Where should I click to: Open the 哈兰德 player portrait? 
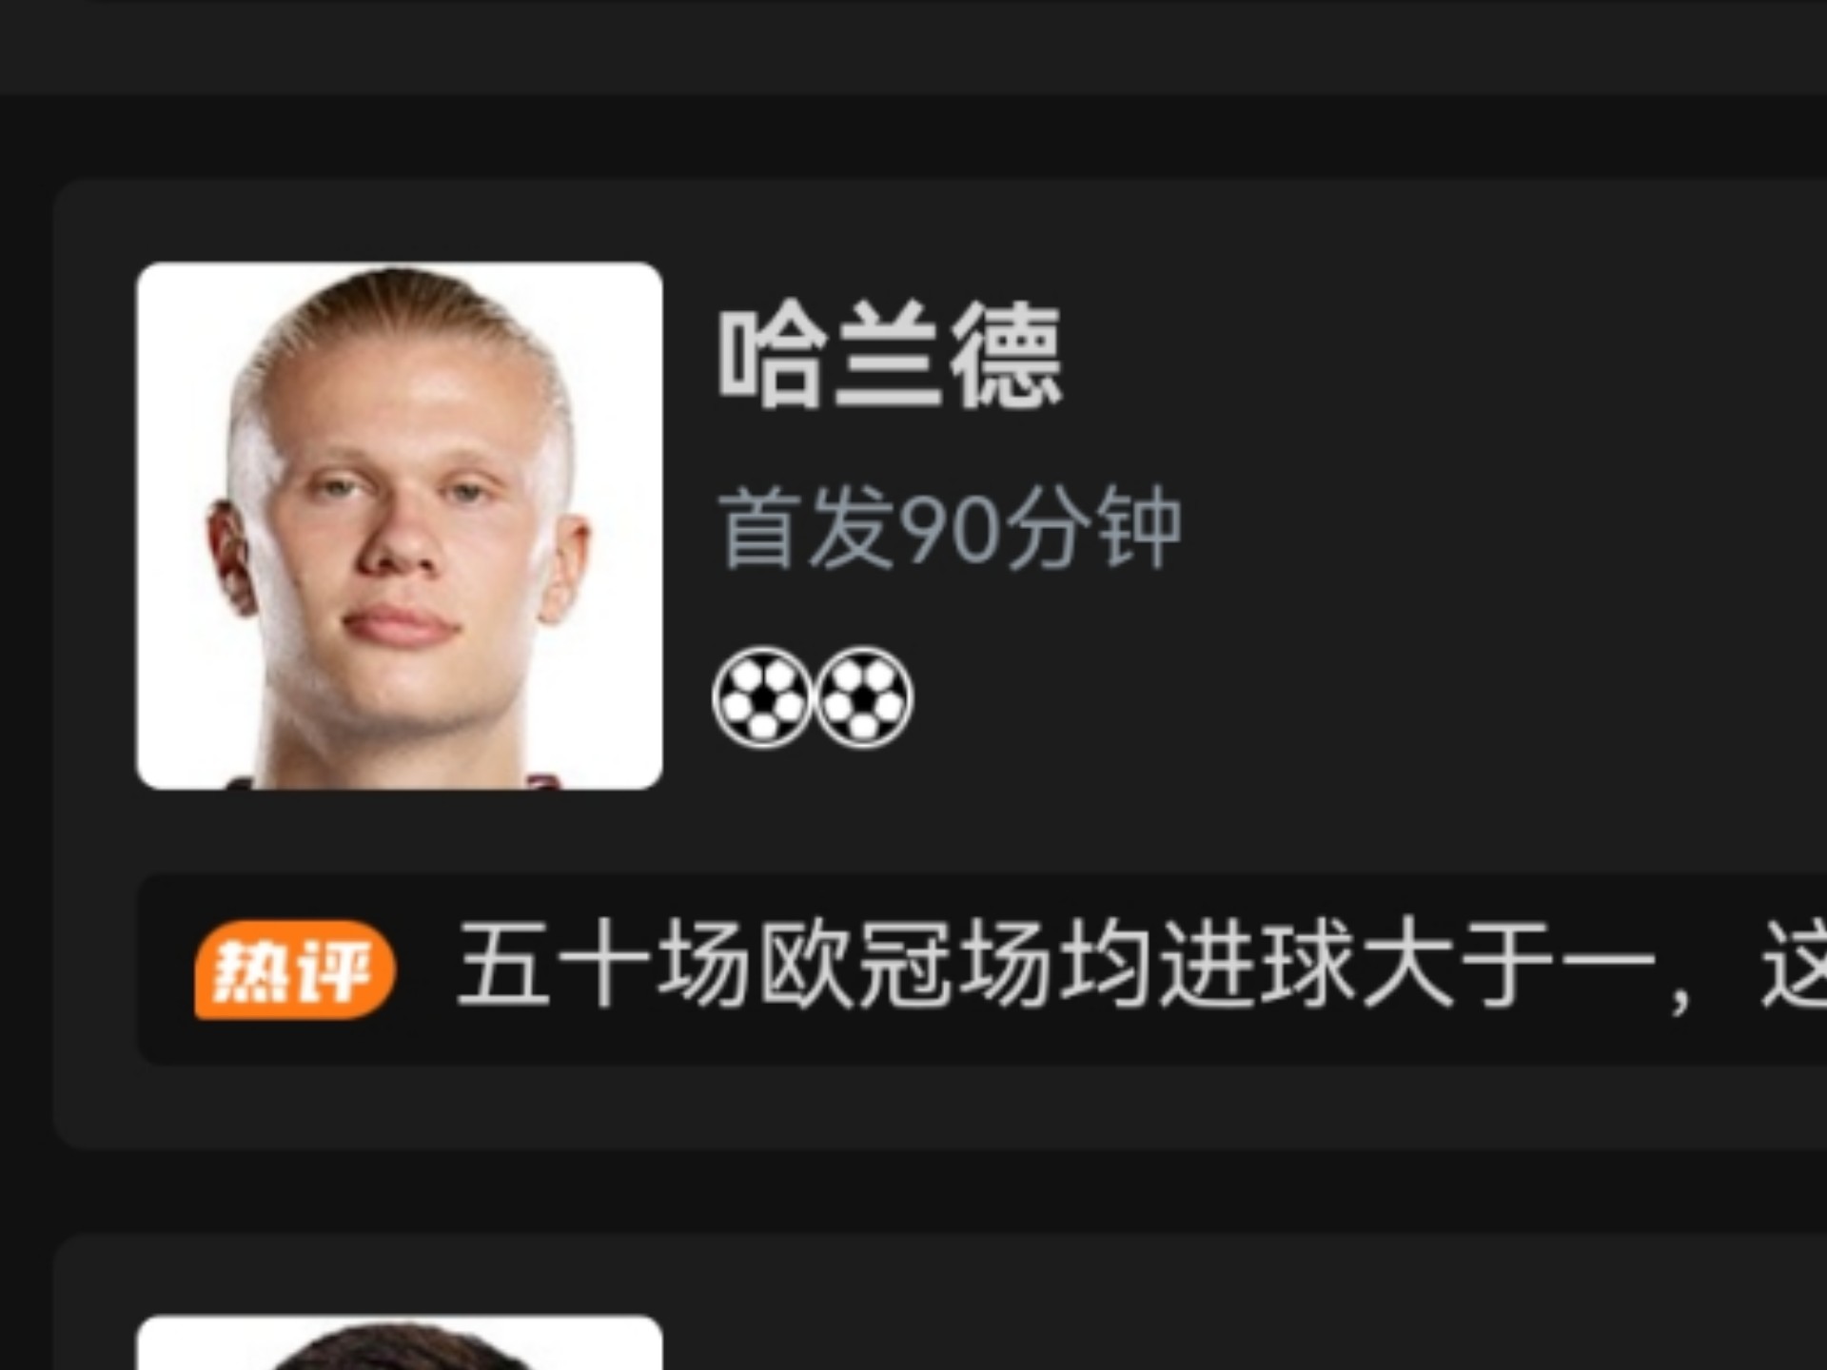pos(400,525)
